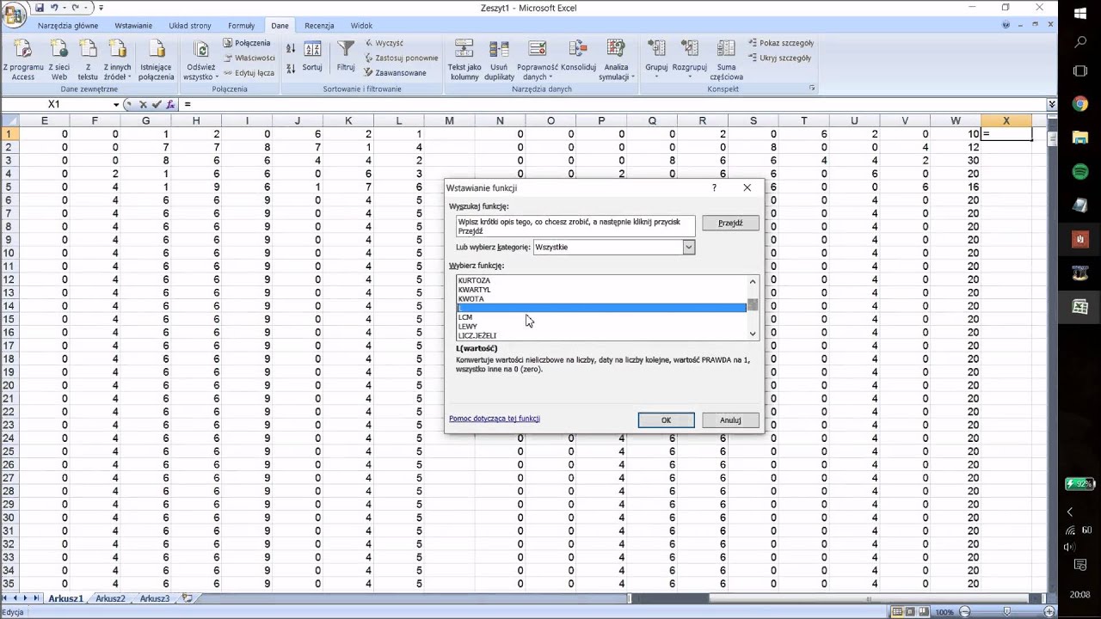Click Anuluj in the dialog
Image resolution: width=1101 pixels, height=619 pixels.
(x=730, y=420)
